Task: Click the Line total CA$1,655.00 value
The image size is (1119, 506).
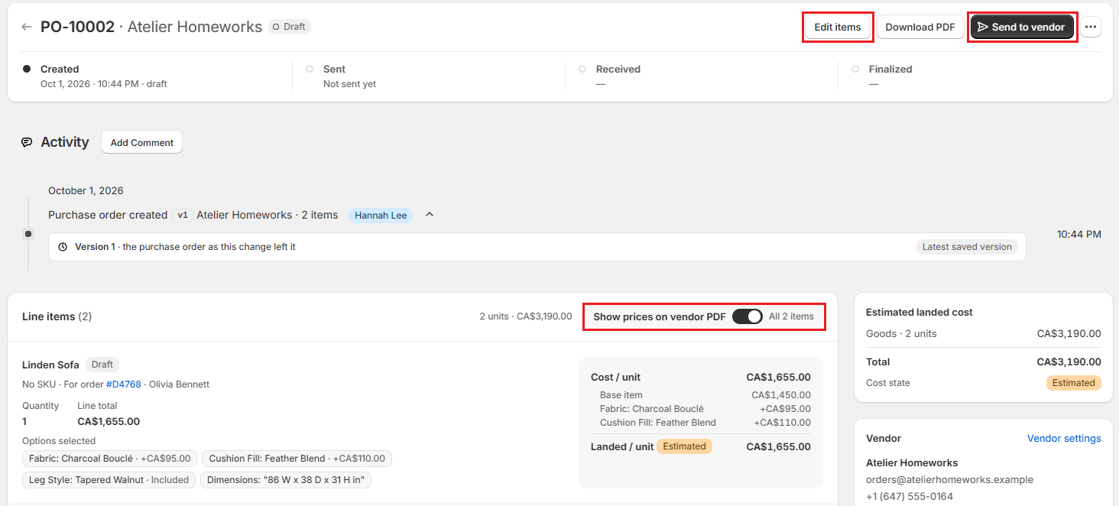Action: (109, 421)
